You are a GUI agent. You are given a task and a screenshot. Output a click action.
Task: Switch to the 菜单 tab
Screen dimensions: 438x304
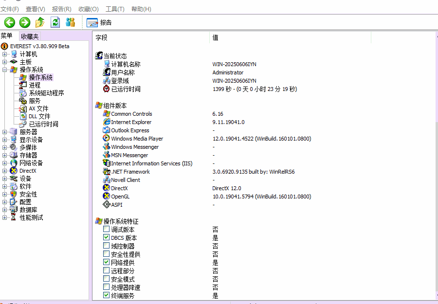pos(7,36)
